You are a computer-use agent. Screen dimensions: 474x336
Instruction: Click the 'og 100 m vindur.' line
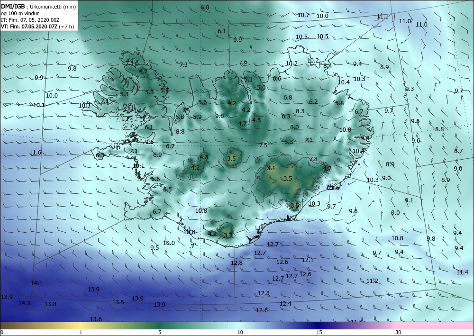(x=20, y=13)
